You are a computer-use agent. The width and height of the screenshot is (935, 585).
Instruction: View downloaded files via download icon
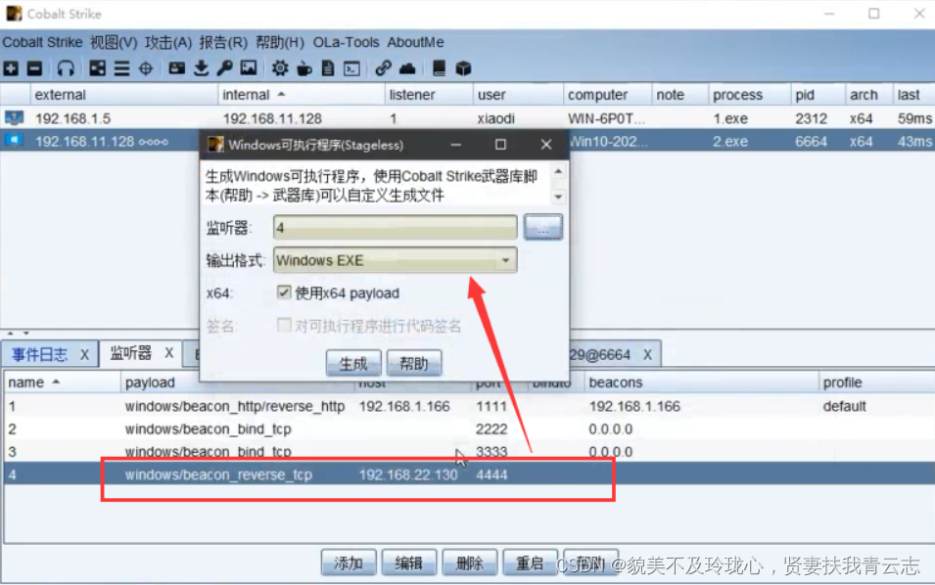[x=201, y=68]
